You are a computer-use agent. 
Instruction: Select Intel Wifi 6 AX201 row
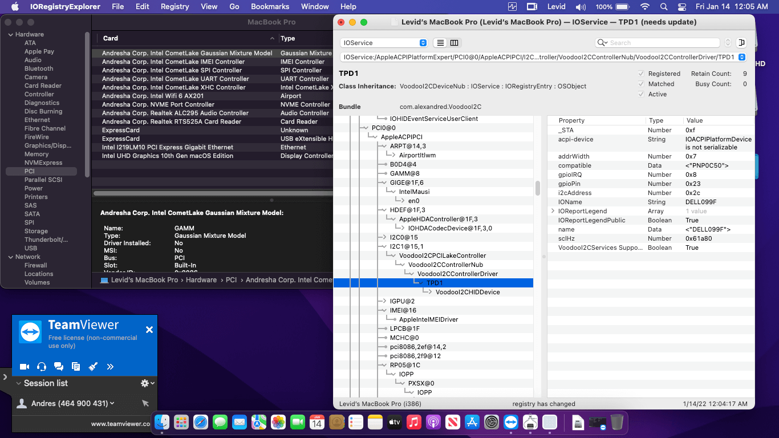tap(212, 96)
